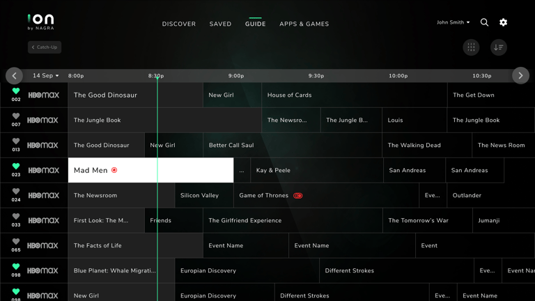Select the 9:00p time label
Screen dimensions: 535x301
coord(236,76)
